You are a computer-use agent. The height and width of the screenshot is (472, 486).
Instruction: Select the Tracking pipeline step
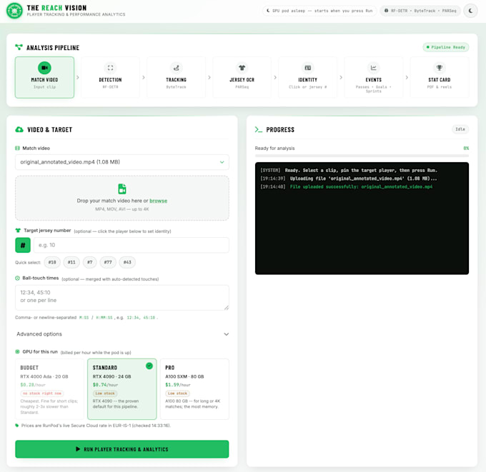tap(176, 77)
